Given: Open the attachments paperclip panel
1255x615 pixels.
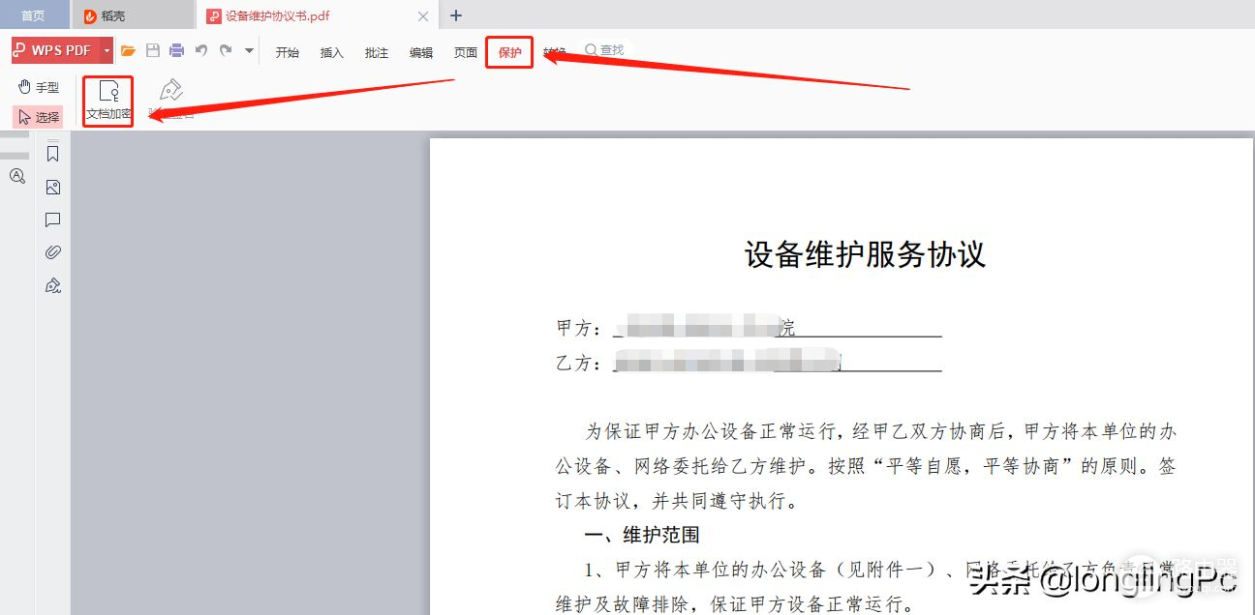Looking at the screenshot, I should click(x=53, y=252).
